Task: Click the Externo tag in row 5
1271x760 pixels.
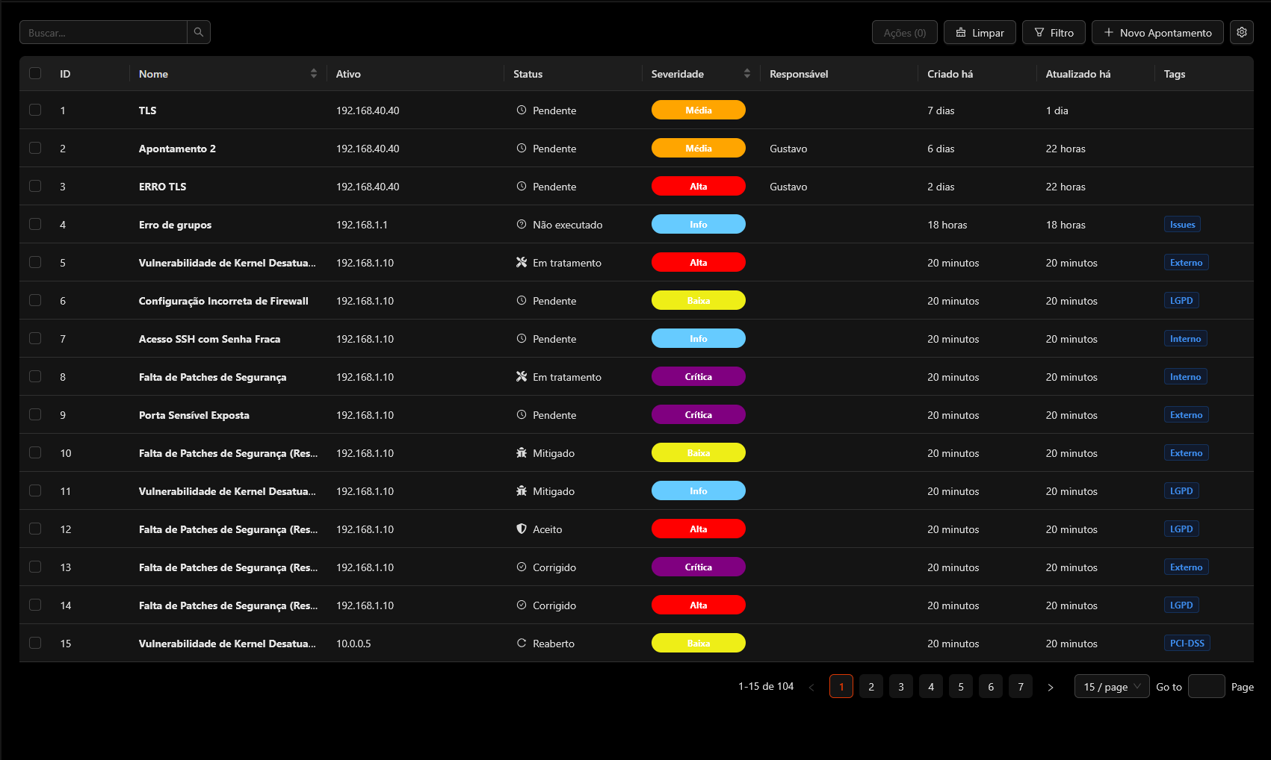Action: tap(1186, 262)
